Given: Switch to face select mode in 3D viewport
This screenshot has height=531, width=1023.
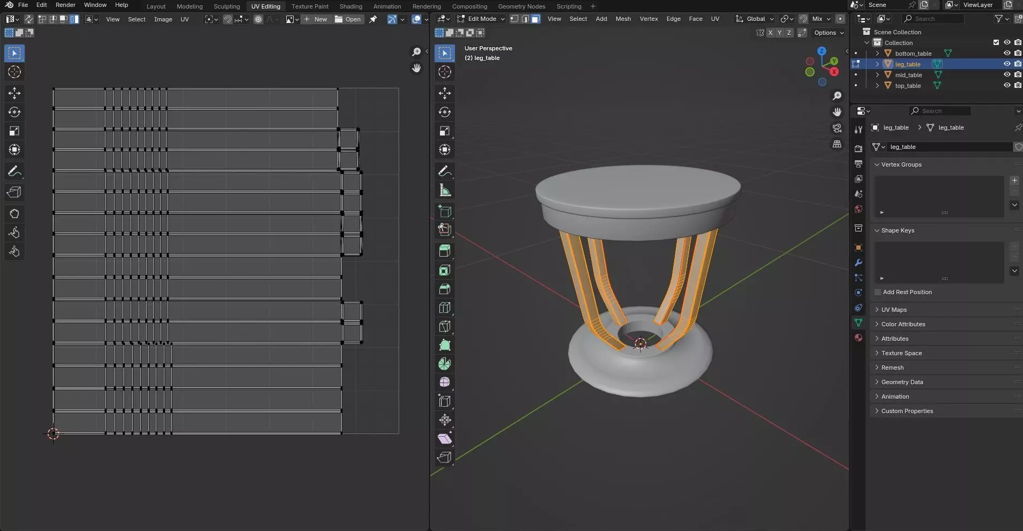Looking at the screenshot, I should [x=535, y=19].
